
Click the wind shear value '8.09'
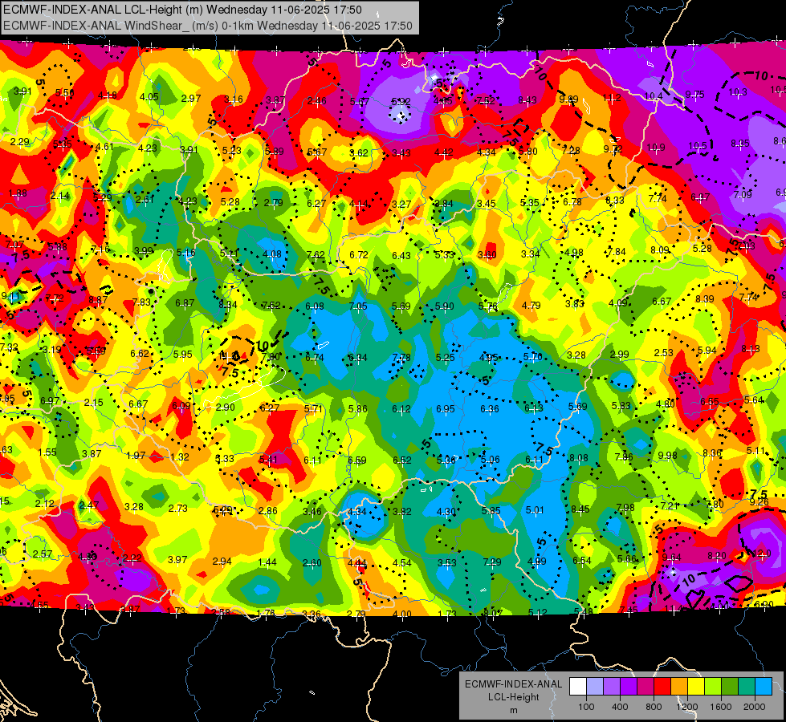(660, 250)
